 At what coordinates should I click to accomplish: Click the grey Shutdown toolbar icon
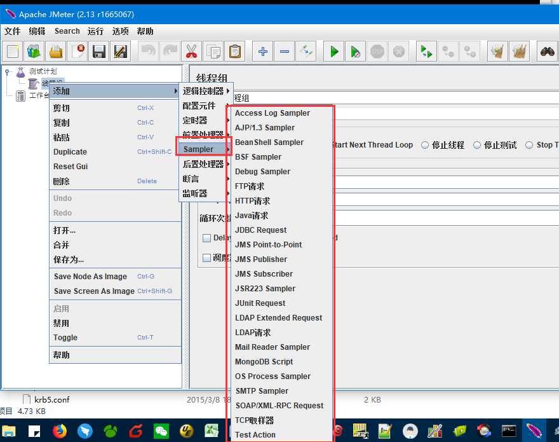[398, 52]
